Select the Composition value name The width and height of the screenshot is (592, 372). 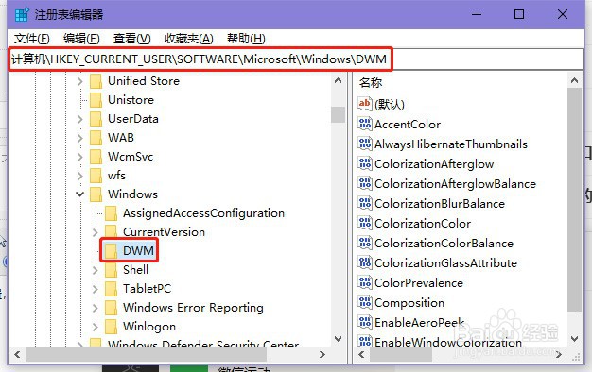[x=409, y=303]
